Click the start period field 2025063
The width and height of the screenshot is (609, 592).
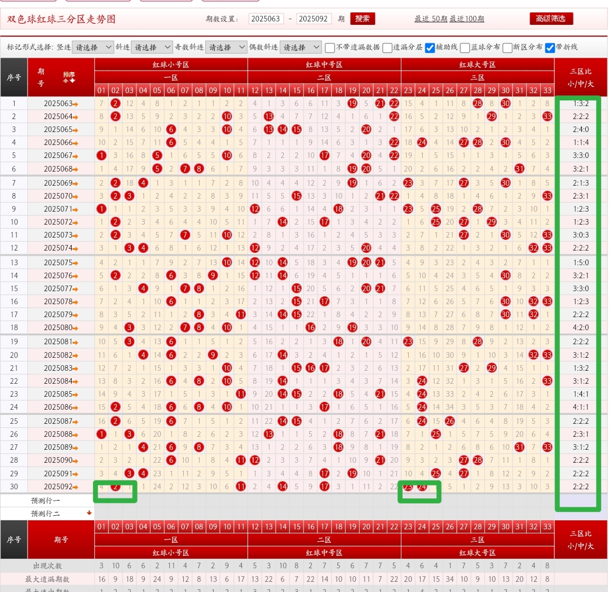point(266,19)
